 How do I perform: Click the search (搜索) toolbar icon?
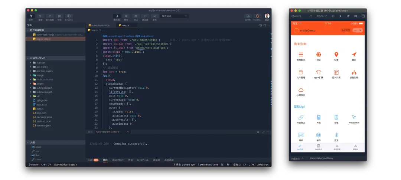coord(40,16)
